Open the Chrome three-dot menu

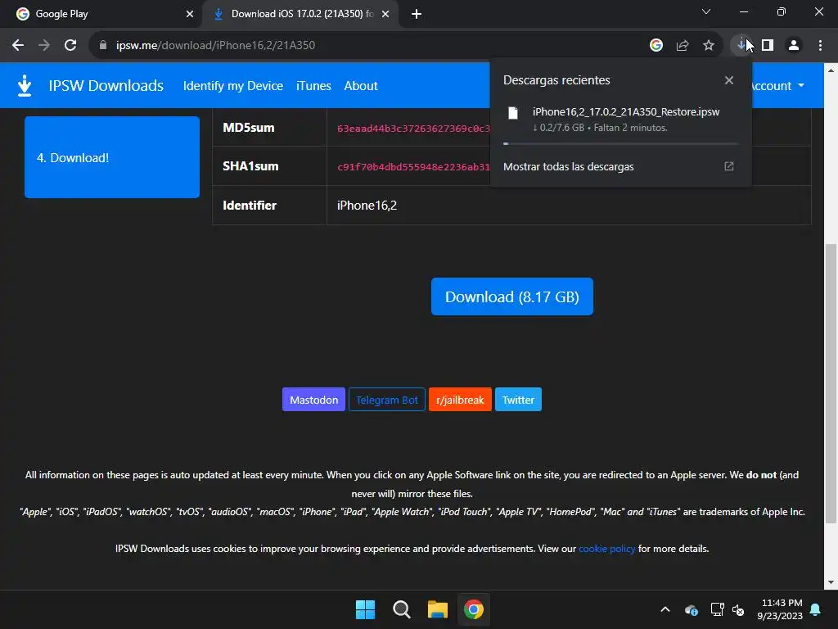pyautogui.click(x=820, y=46)
